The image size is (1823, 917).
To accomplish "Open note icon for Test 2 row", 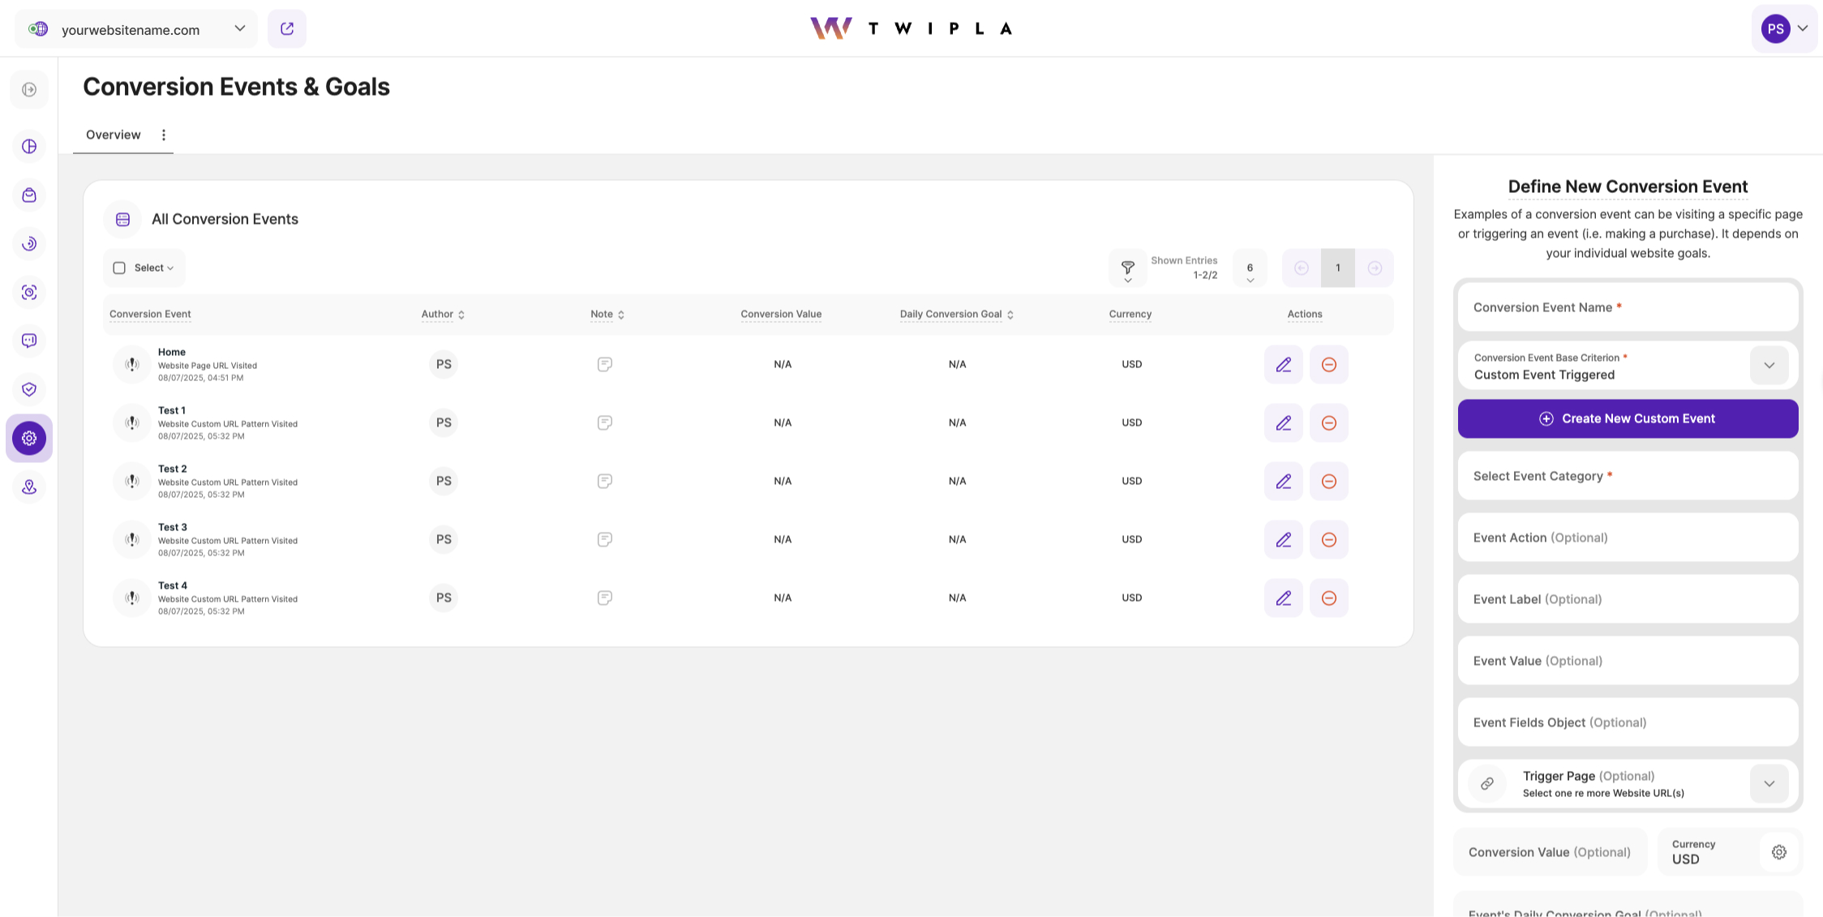I will (x=604, y=482).
